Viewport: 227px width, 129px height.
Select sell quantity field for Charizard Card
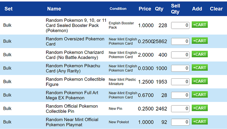pyautogui.click(x=180, y=55)
